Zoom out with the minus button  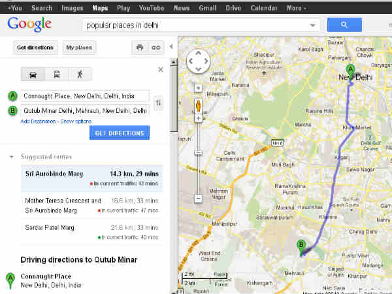[x=198, y=199]
